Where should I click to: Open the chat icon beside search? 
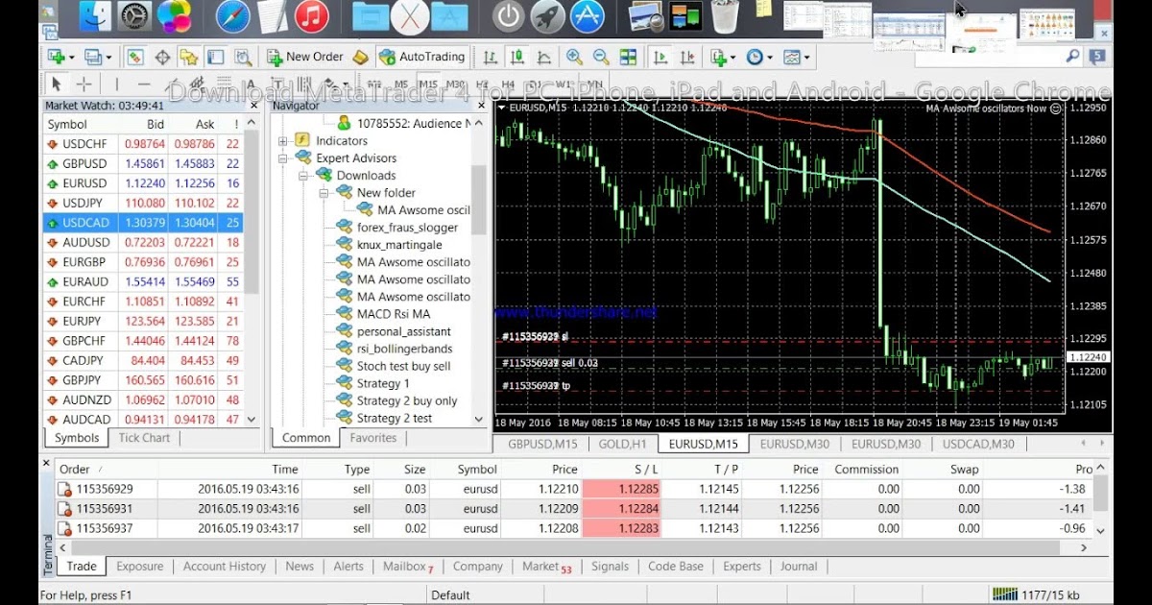1097,57
